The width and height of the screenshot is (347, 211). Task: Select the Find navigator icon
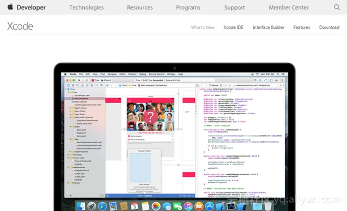pyautogui.click(x=78, y=85)
